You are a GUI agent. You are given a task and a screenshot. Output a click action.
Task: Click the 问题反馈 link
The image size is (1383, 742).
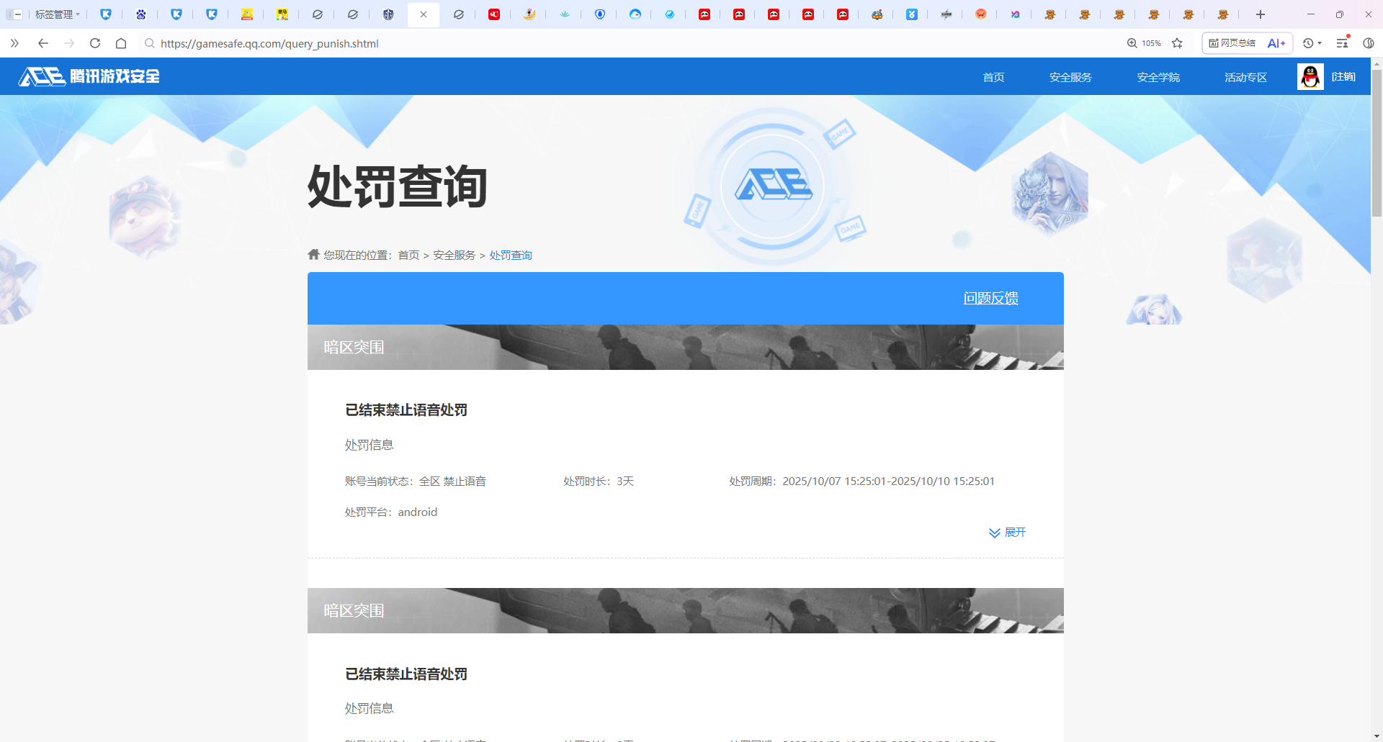point(990,298)
